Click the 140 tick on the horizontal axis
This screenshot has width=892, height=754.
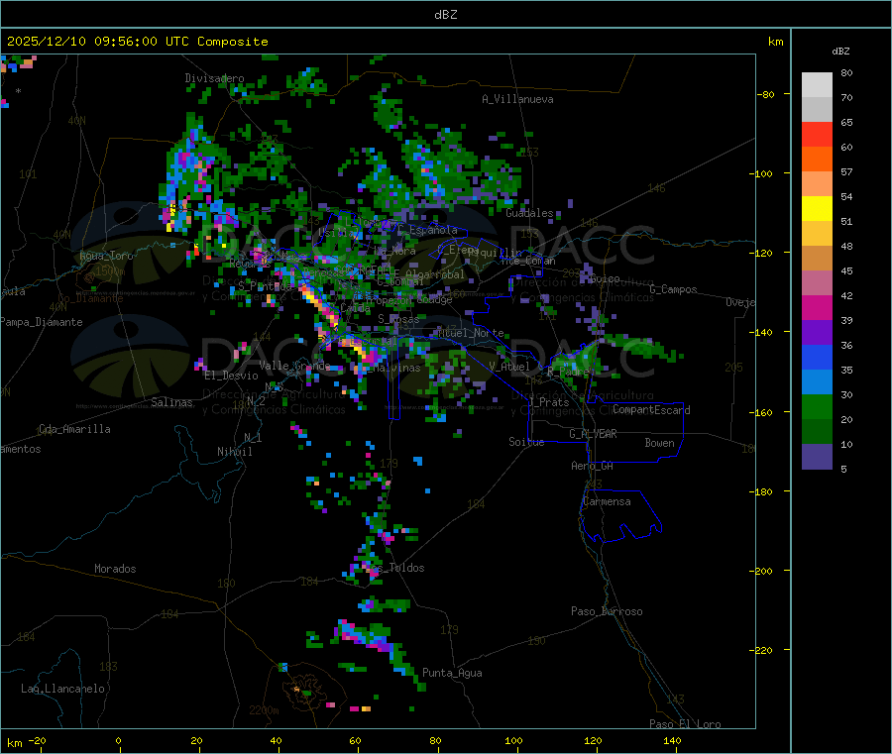pos(672,740)
